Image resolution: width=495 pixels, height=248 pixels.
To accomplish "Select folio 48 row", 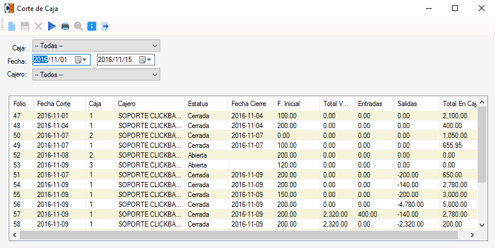I will point(244,125).
